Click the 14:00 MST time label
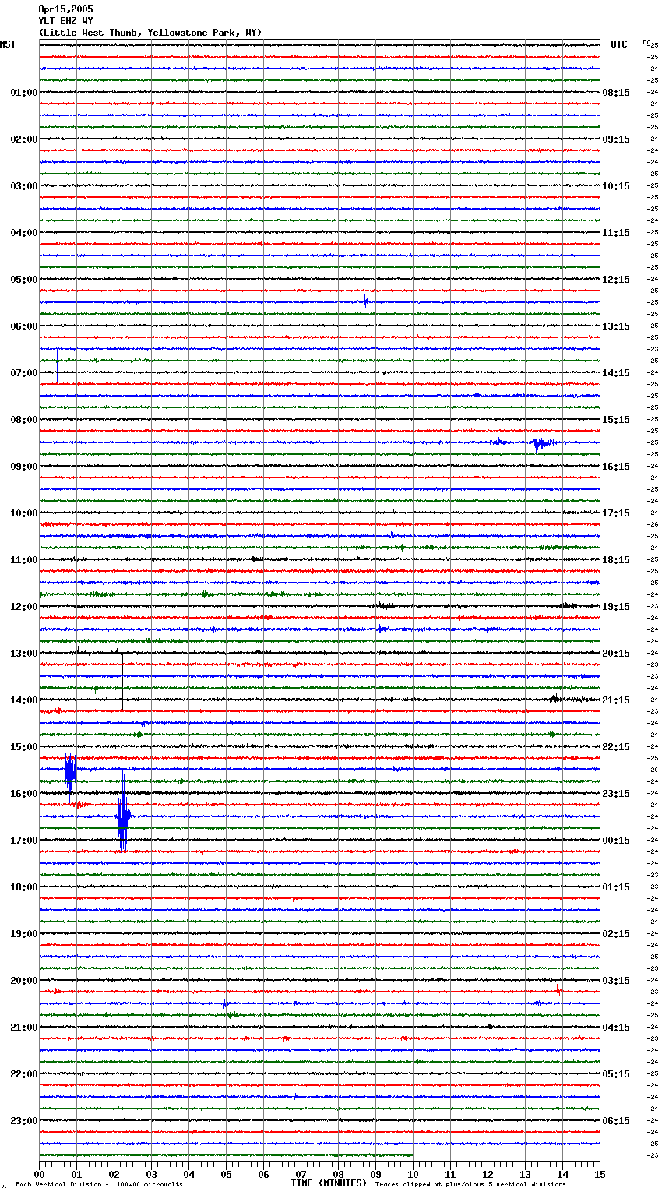This screenshot has width=662, height=1195. pos(24,700)
